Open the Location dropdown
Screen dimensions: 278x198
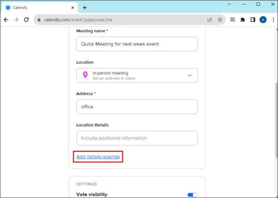(137, 75)
